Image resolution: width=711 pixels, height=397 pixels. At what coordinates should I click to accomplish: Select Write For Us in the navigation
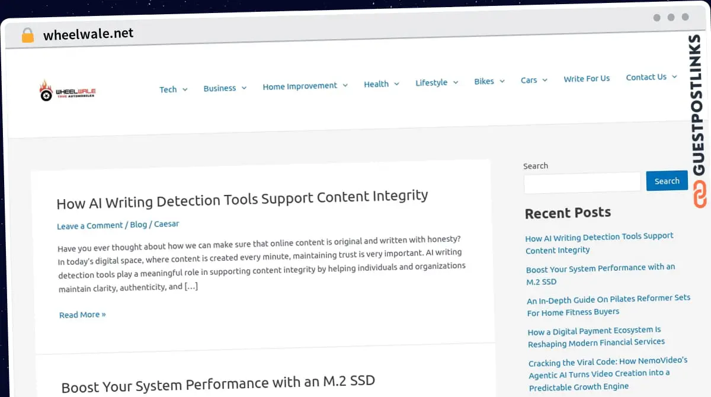[587, 78]
